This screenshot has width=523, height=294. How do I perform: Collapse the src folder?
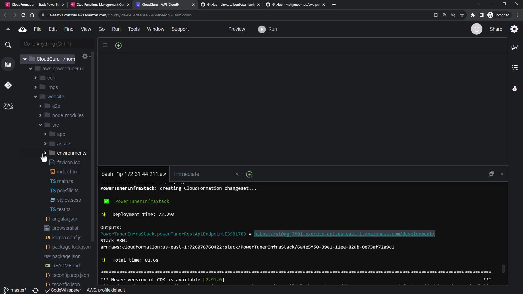click(40, 125)
